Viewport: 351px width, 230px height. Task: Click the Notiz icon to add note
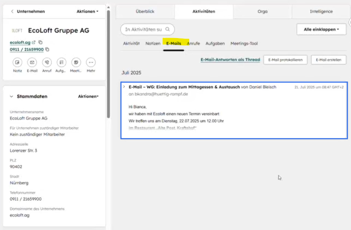pos(17,62)
